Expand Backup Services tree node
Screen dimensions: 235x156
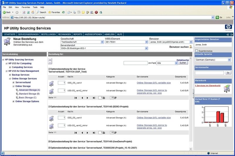[x=10, y=75]
